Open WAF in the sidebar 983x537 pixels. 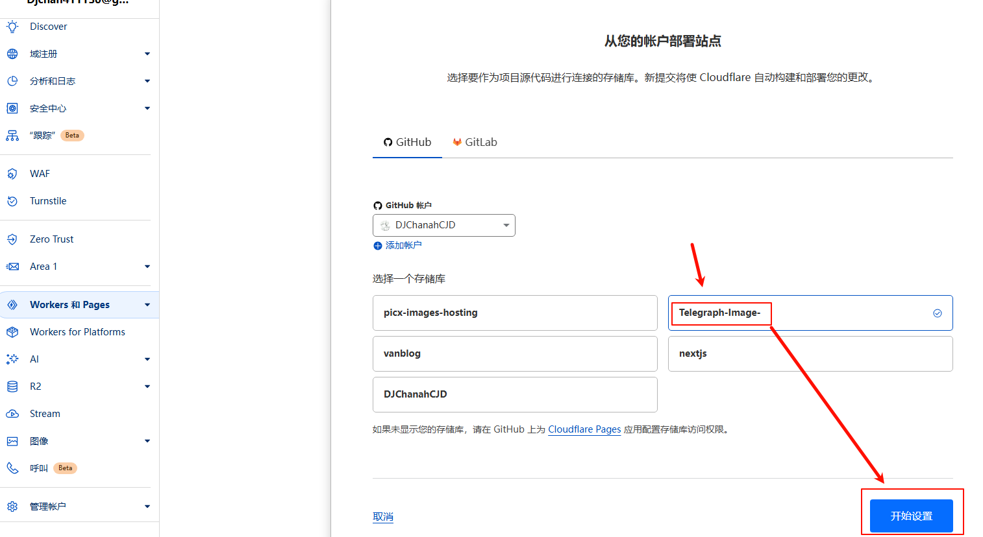40,174
